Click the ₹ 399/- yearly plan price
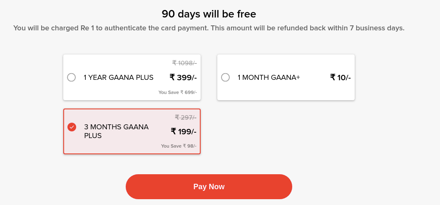This screenshot has width=440, height=205. coord(183,77)
